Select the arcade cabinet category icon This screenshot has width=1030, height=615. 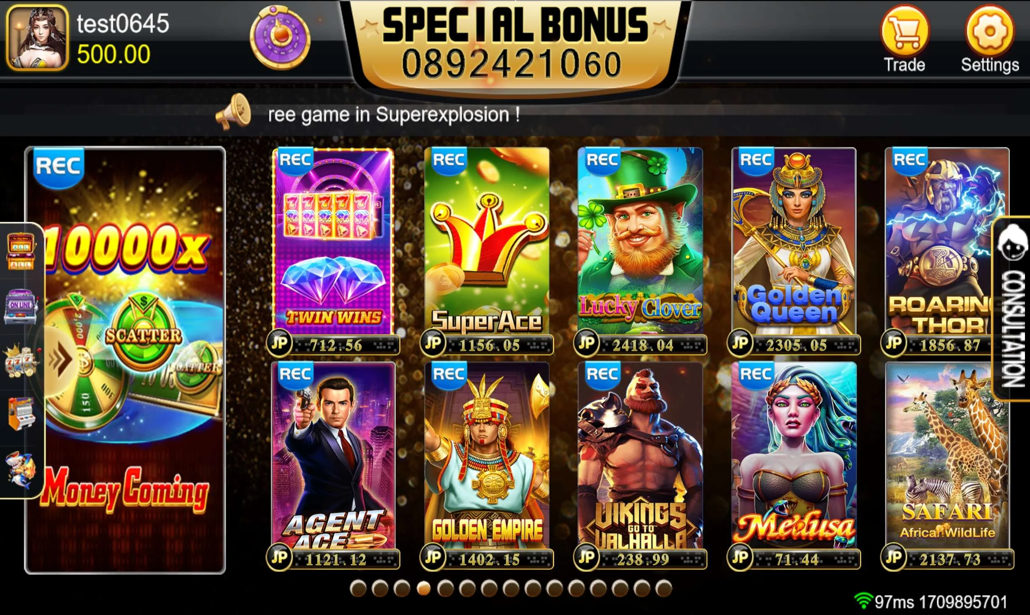pyautogui.click(x=20, y=414)
